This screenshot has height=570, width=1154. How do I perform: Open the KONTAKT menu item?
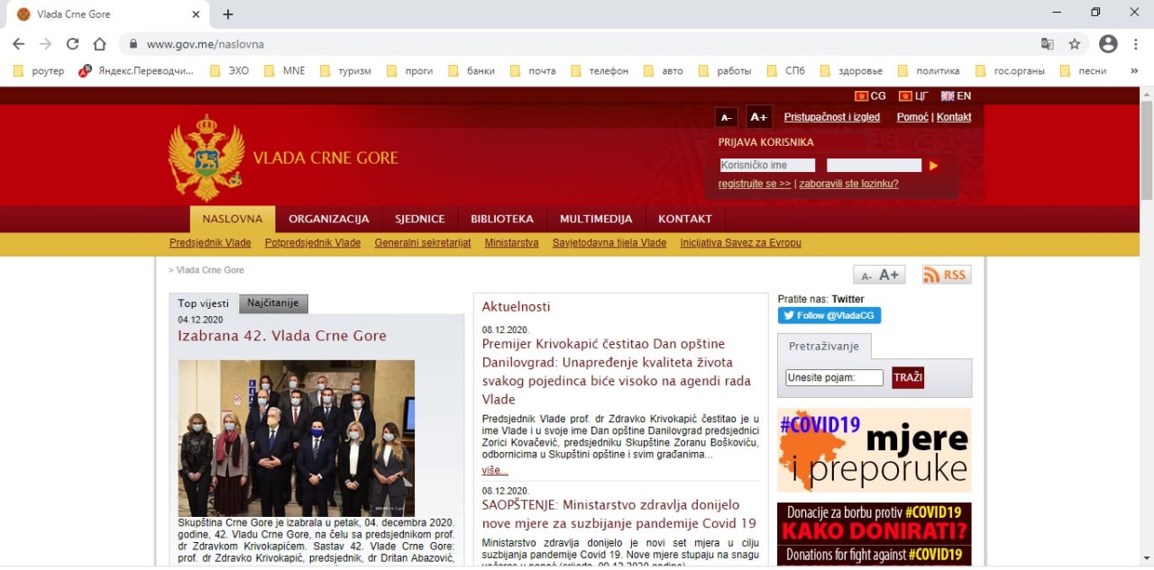click(685, 219)
